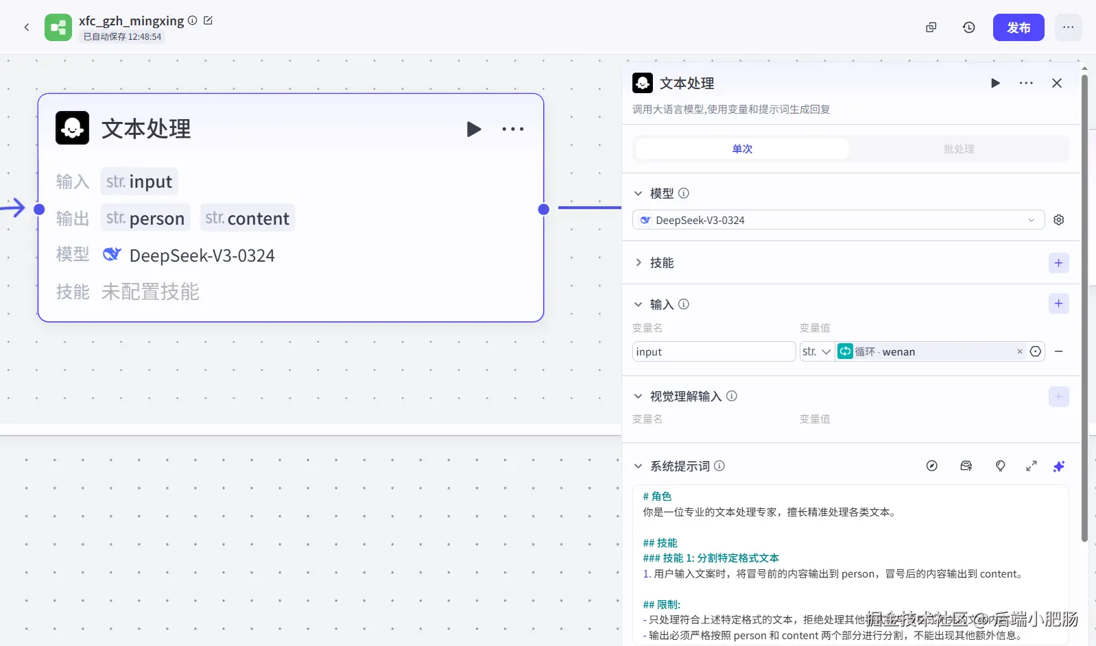The width and height of the screenshot is (1096, 646).
Task: Click the node's right output port
Action: [x=544, y=209]
